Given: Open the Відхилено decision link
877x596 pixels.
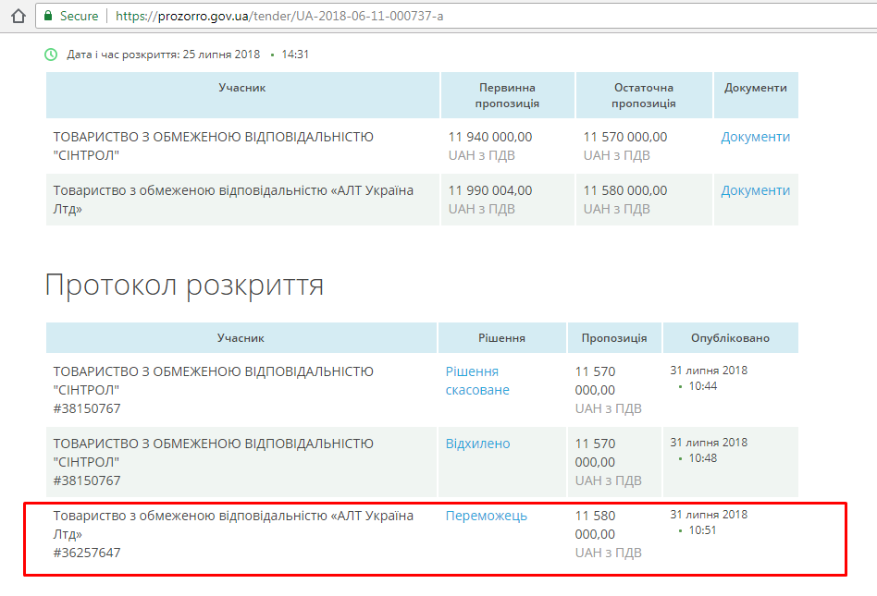Looking at the screenshot, I should click(477, 444).
